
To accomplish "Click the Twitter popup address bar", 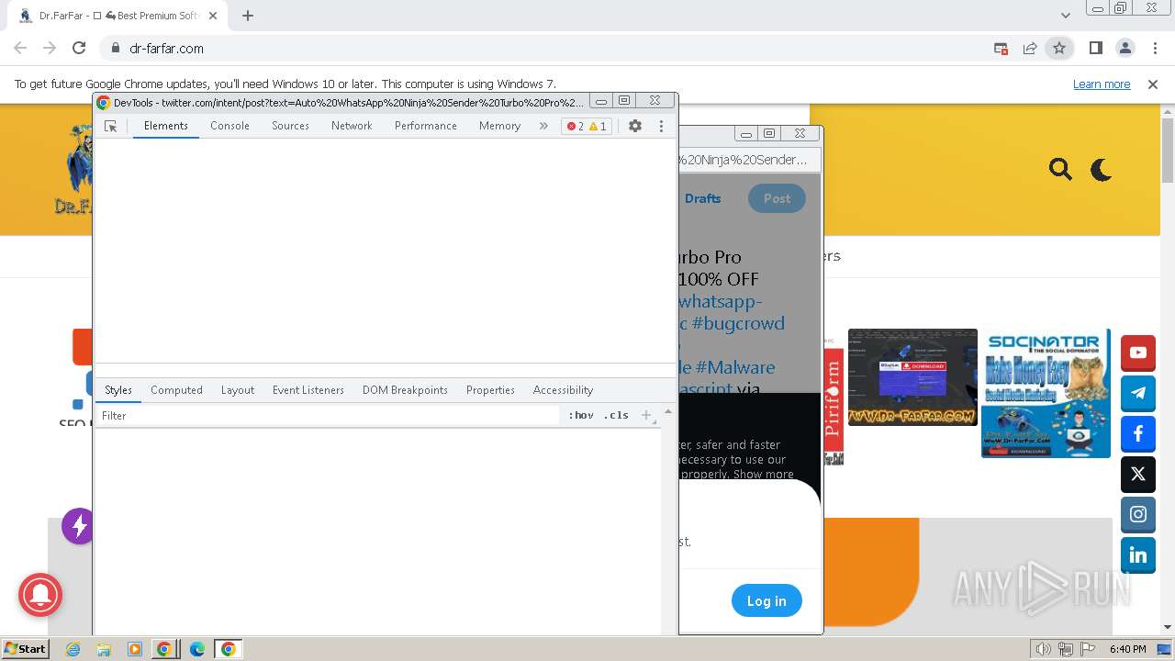I will 747,160.
